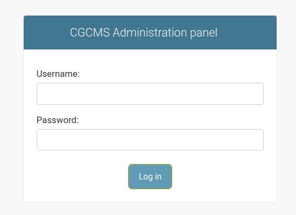Submit the form with Log in
Screen dimensions: 296x215
coord(150,176)
